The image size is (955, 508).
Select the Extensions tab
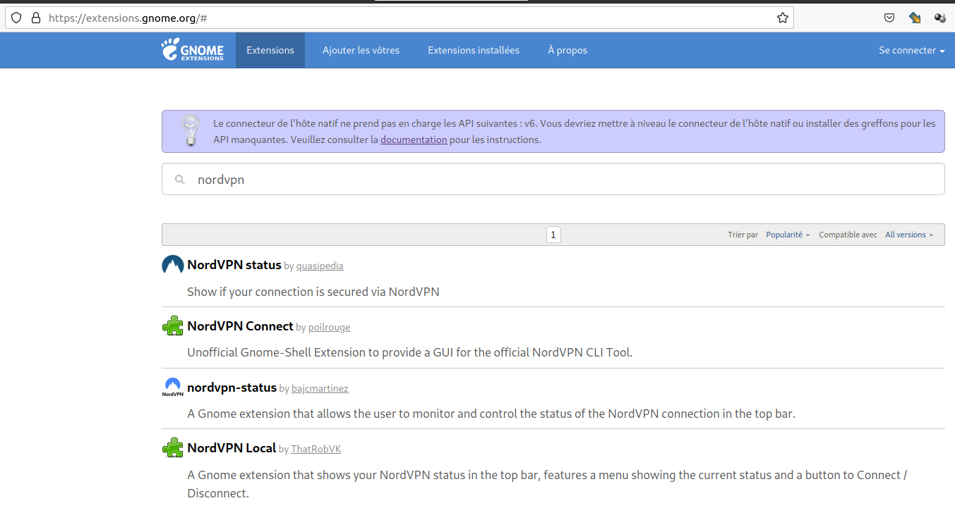(x=270, y=50)
